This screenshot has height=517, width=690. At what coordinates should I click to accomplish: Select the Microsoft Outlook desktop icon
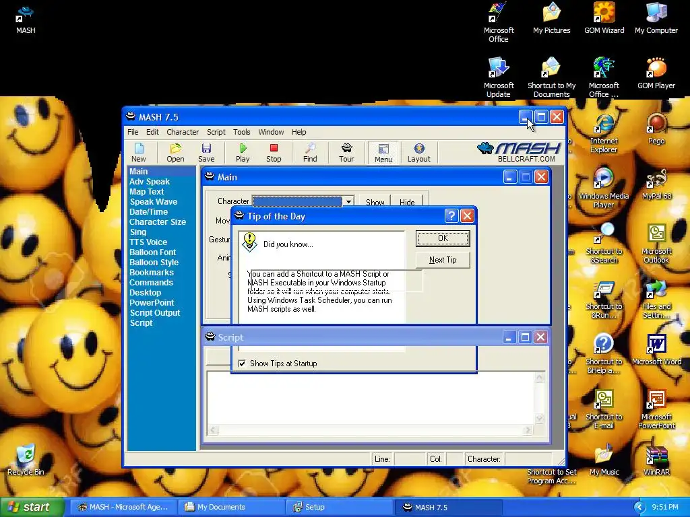pyautogui.click(x=656, y=244)
